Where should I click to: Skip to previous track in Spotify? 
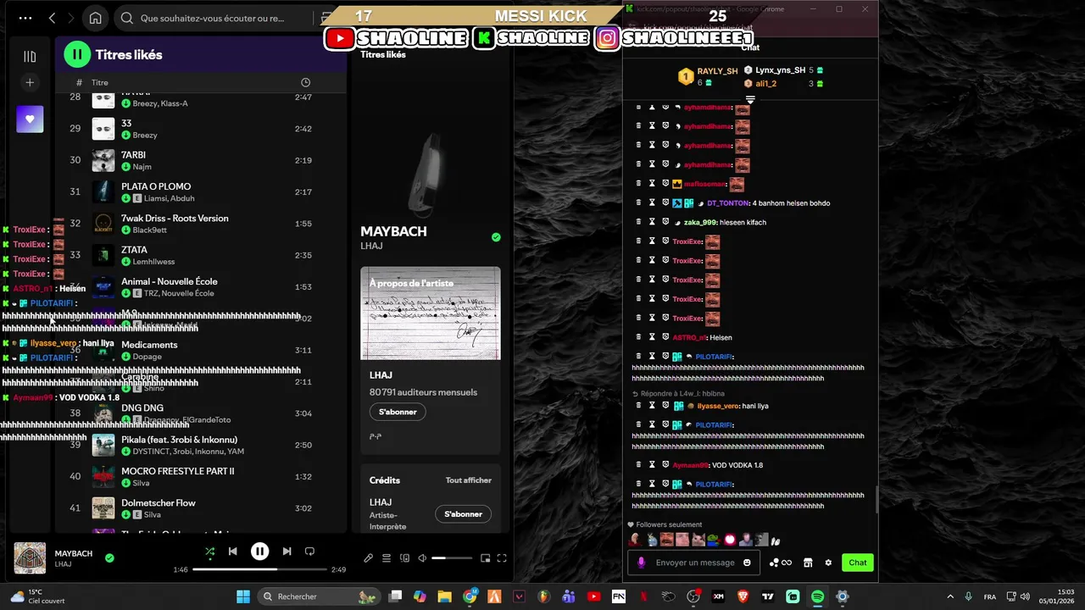pos(233,552)
